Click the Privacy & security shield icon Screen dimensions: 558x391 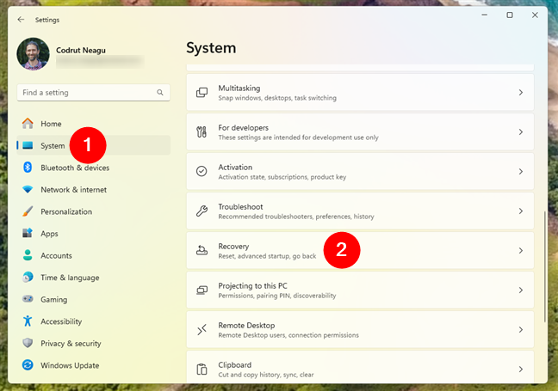pyautogui.click(x=28, y=343)
